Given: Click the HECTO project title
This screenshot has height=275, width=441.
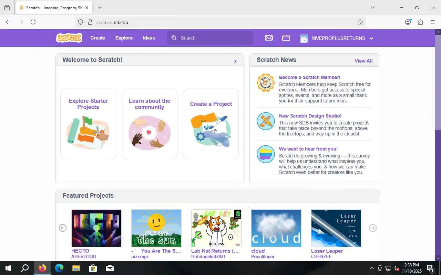Looking at the screenshot, I should [80, 251].
